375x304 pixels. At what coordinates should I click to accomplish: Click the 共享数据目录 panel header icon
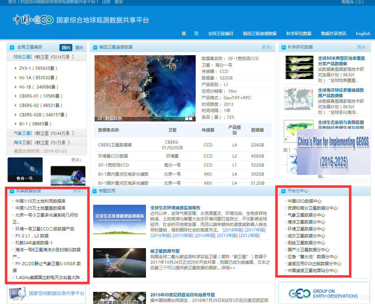coord(12,191)
